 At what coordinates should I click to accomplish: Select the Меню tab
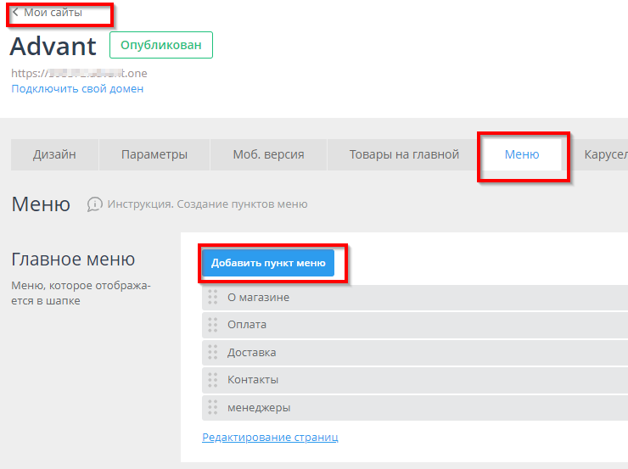point(521,154)
